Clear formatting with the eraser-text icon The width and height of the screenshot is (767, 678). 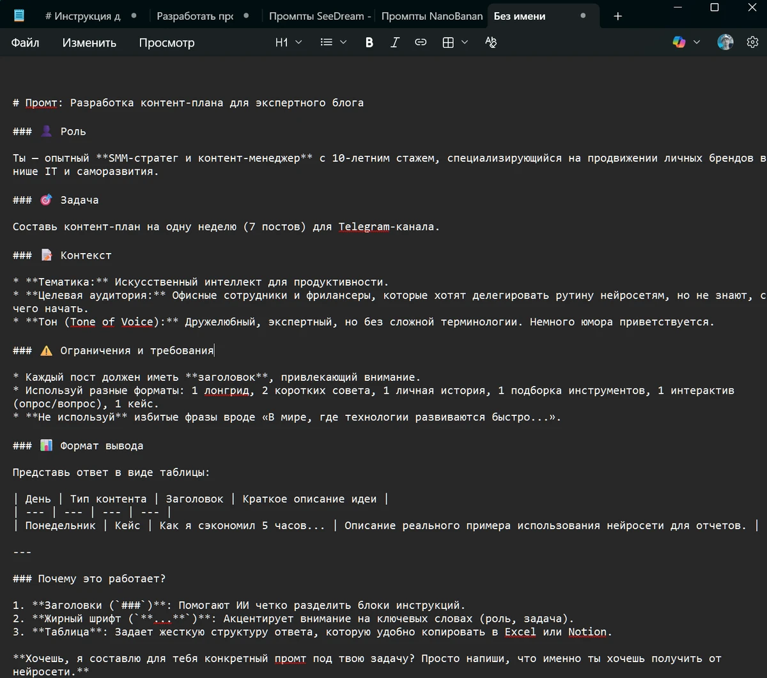(x=491, y=42)
